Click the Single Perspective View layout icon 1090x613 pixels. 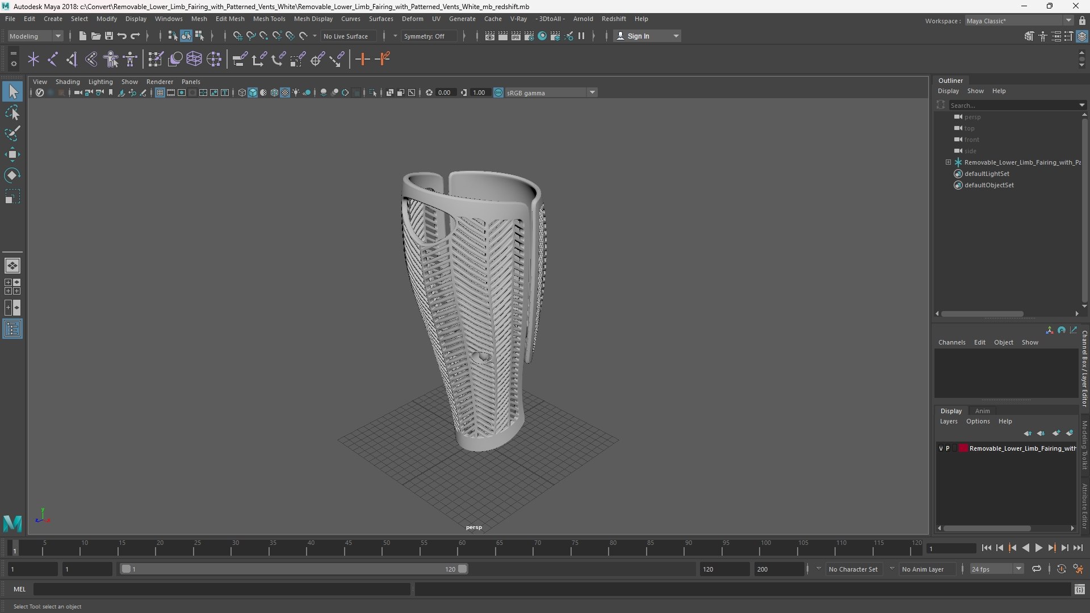tap(12, 266)
